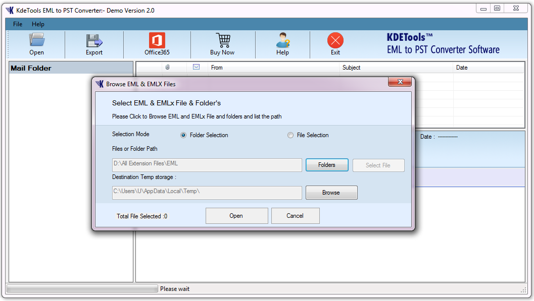This screenshot has height=301, width=534.
Task: Open the File menu
Action: point(18,24)
